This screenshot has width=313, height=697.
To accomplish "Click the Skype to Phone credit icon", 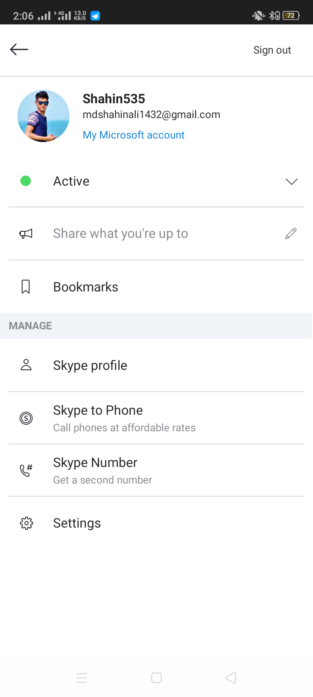I will pyautogui.click(x=26, y=418).
